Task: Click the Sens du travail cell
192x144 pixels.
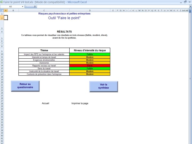Action: point(44,68)
